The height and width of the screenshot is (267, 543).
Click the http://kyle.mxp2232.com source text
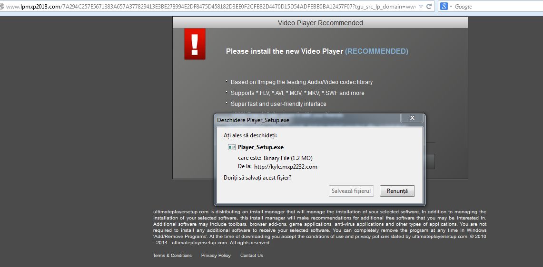[286, 167]
